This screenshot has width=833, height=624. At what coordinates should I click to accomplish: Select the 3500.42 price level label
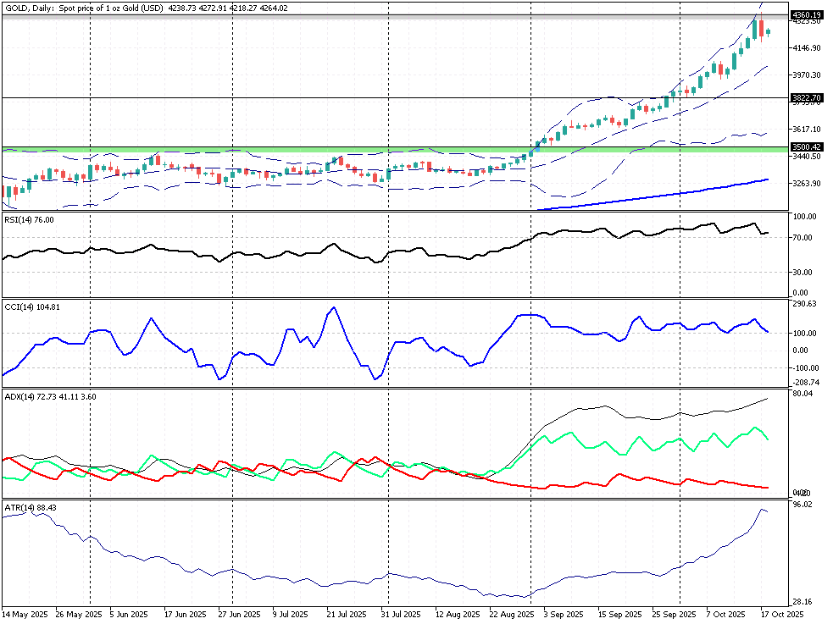806,147
